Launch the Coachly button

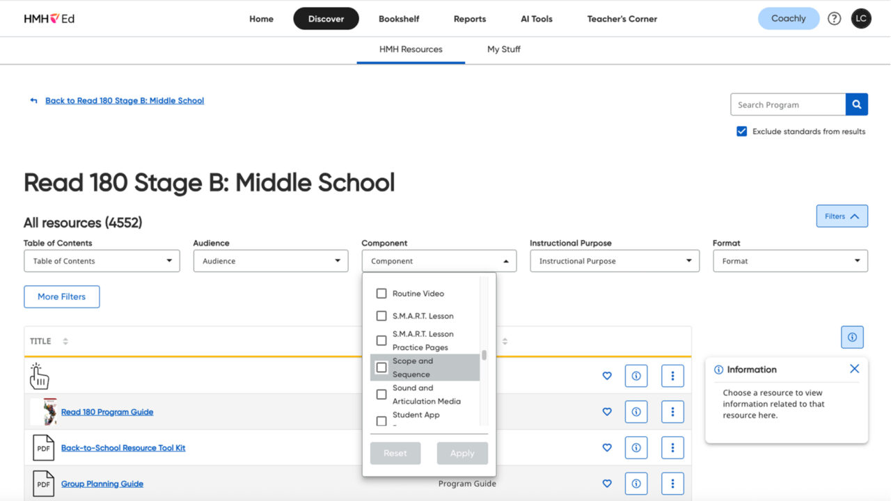789,19
